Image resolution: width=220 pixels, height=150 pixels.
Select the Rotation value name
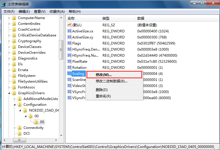coord(79,68)
